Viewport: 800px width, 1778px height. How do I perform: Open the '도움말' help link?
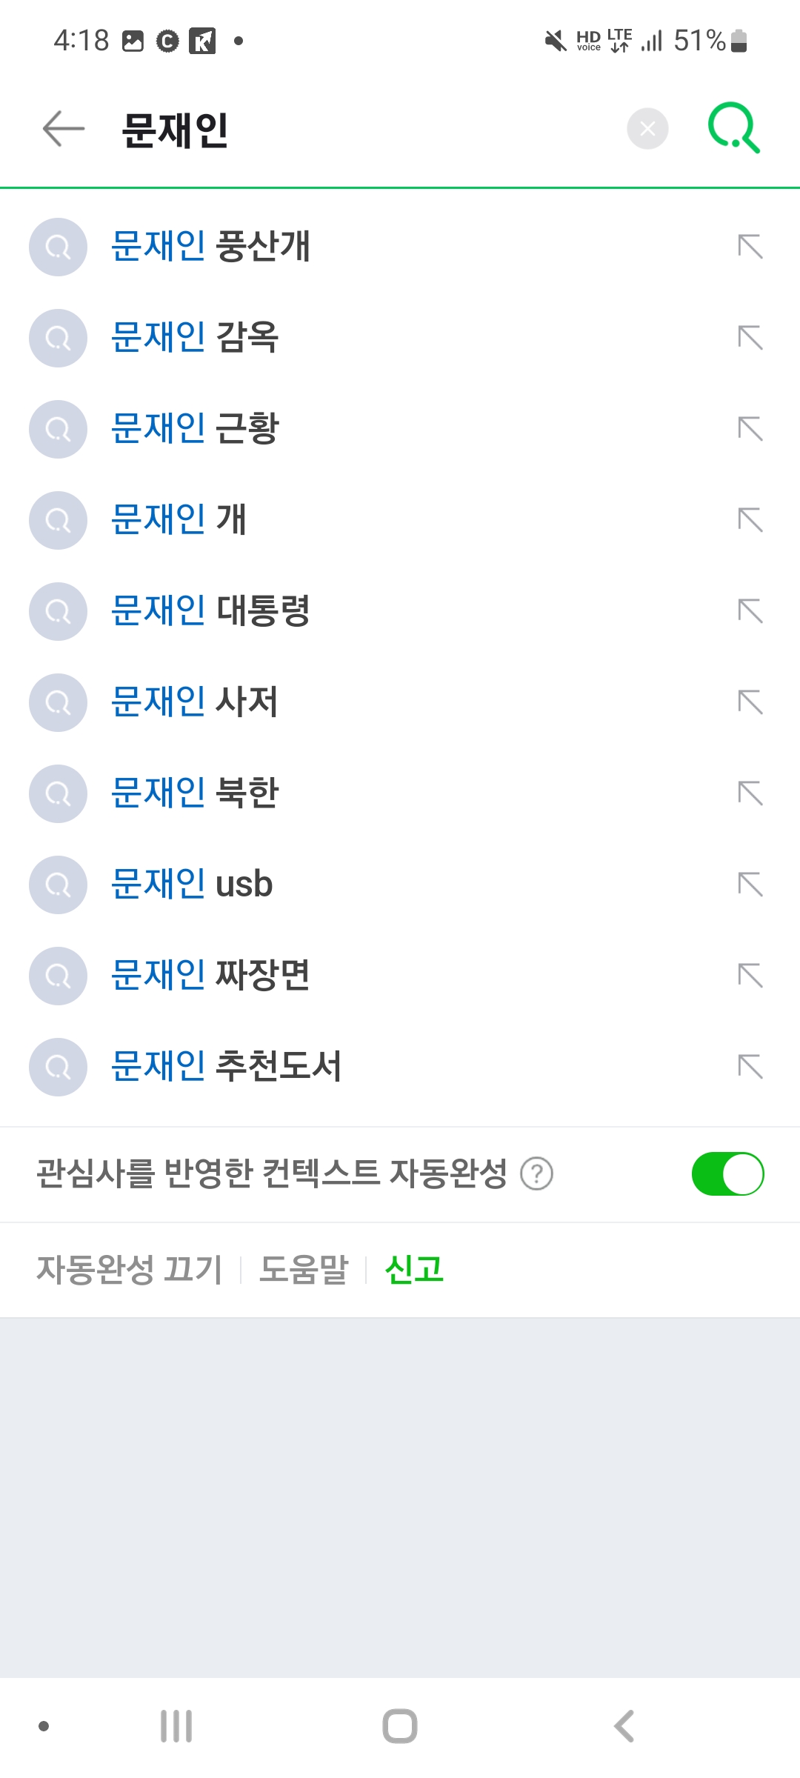304,1269
